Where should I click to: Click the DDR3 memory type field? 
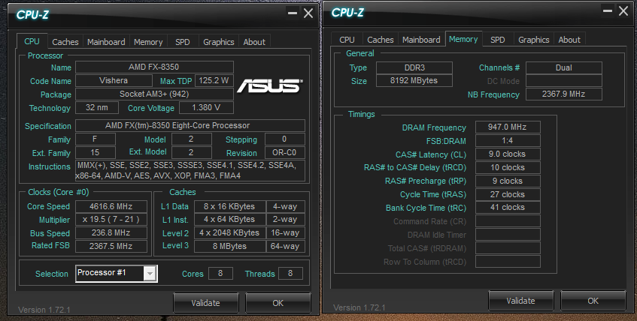414,67
